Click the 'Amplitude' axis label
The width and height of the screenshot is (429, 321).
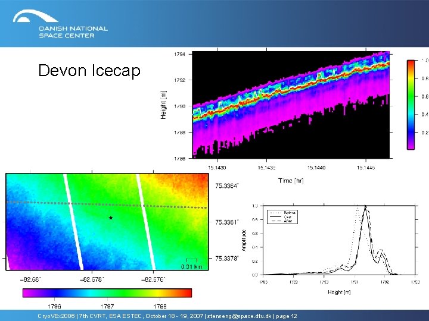point(244,240)
